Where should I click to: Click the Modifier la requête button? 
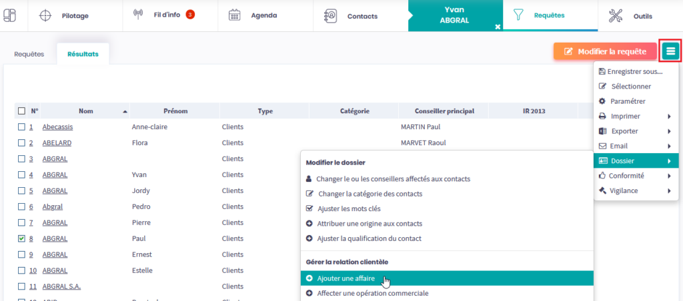(604, 51)
